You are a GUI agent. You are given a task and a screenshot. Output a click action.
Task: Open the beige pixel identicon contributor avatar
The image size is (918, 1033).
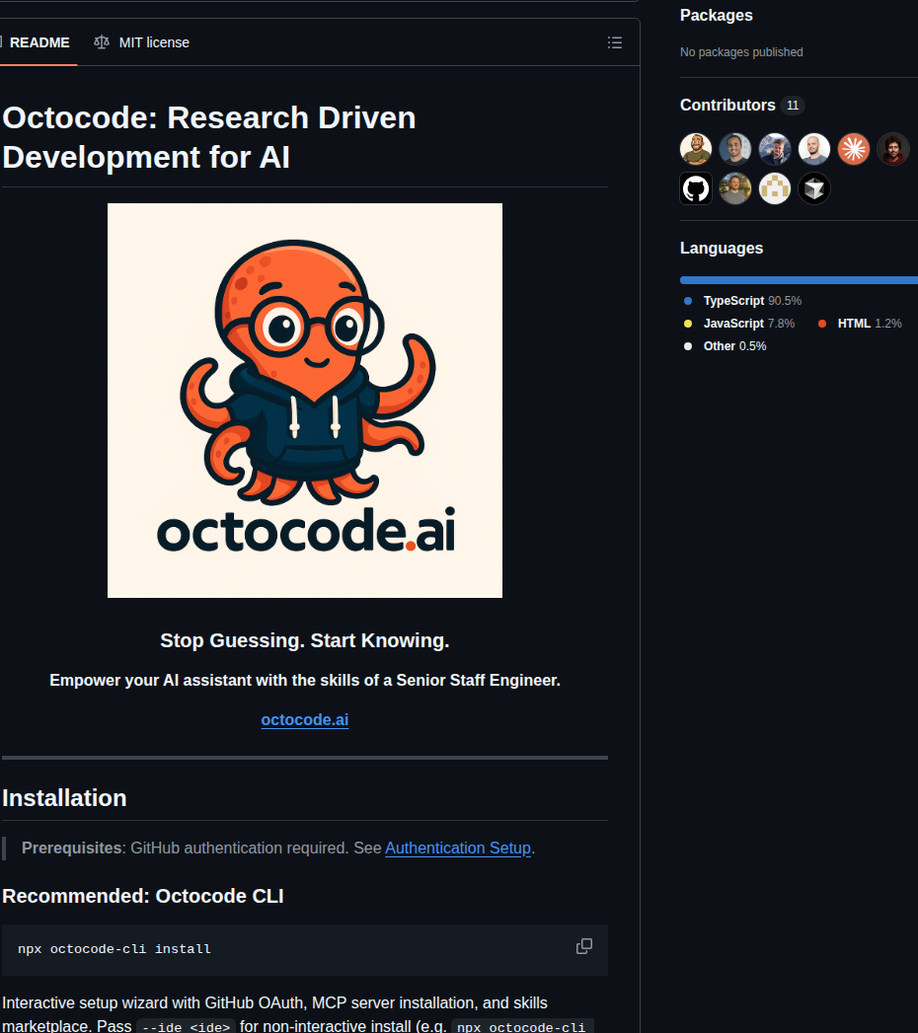(x=775, y=188)
